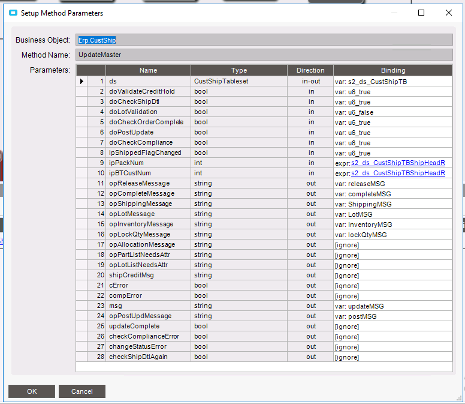Open binding cell for msg parameter
This screenshot has height=404, width=465.
tap(392, 306)
